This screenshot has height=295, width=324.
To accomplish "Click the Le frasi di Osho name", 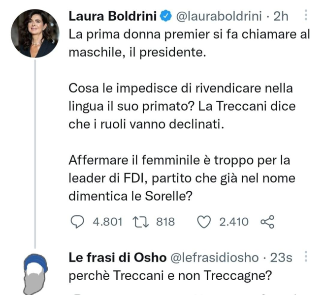I will (x=118, y=257).
